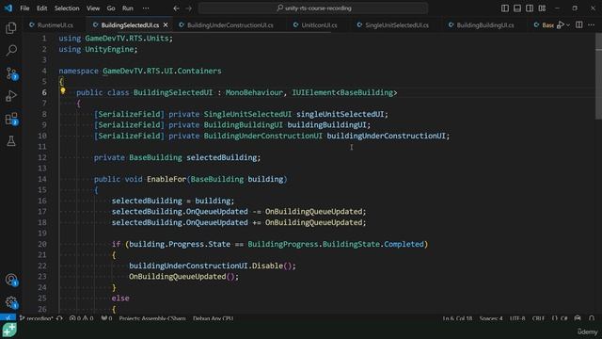Viewport: 602px width, 339px height.
Task: Close the BuildingSelectedUI.cs tab
Action: point(166,25)
